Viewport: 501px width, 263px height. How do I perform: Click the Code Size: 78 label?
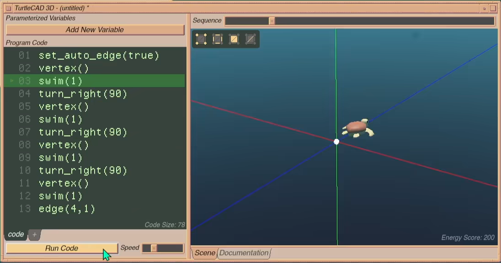(x=165, y=225)
